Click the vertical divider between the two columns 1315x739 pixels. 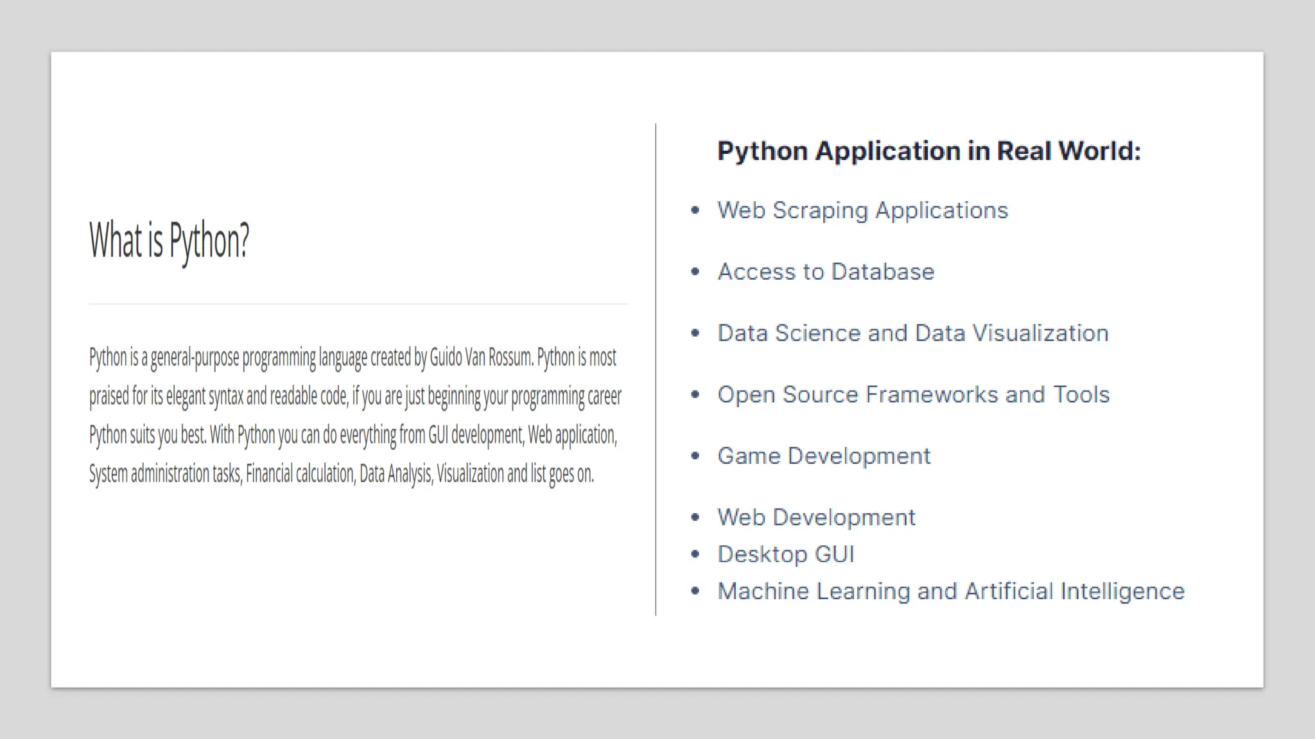click(656, 369)
